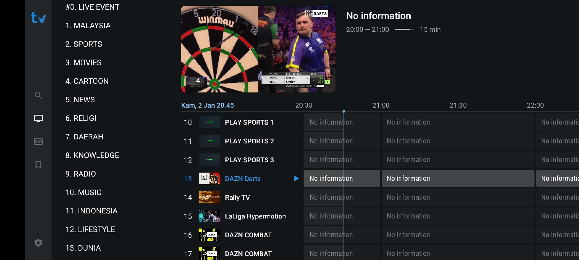Select the #0. LIVE EVENT category
The width and height of the screenshot is (579, 260).
93,7
